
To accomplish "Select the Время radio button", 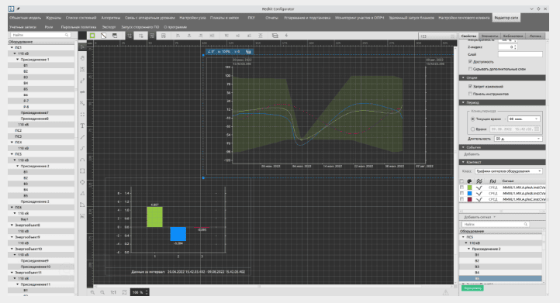I will tap(473, 129).
